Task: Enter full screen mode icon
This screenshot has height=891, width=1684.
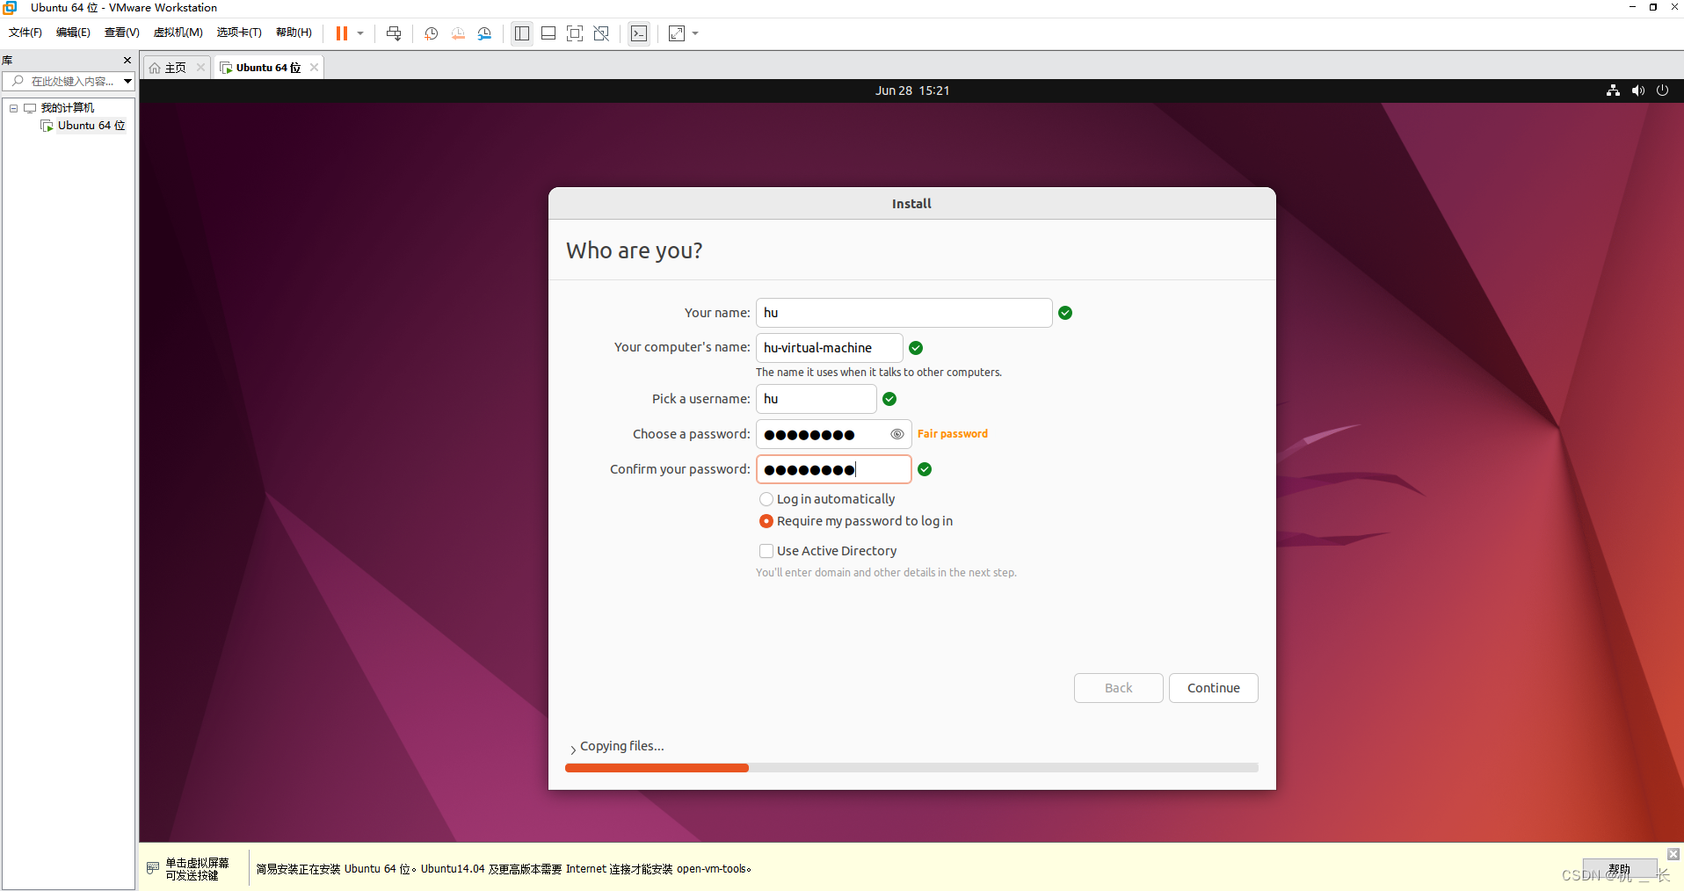Action: (575, 33)
